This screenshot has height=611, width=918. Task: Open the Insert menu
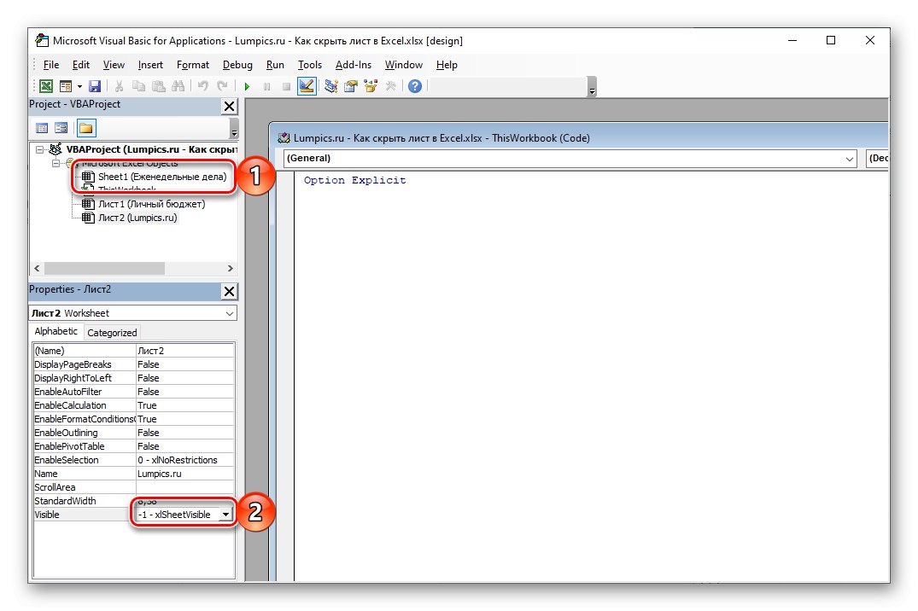point(150,65)
